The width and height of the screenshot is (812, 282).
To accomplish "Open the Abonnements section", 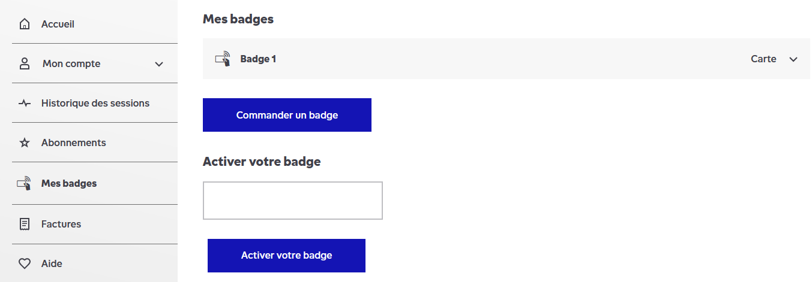I will [x=73, y=142].
